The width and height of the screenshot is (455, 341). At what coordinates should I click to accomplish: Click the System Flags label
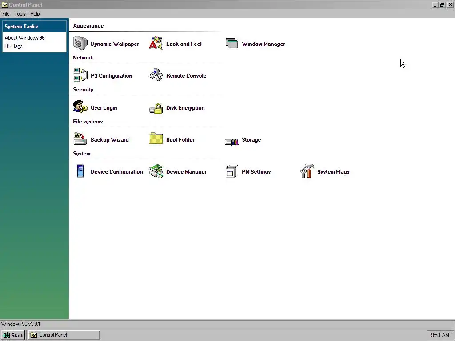[x=333, y=172]
